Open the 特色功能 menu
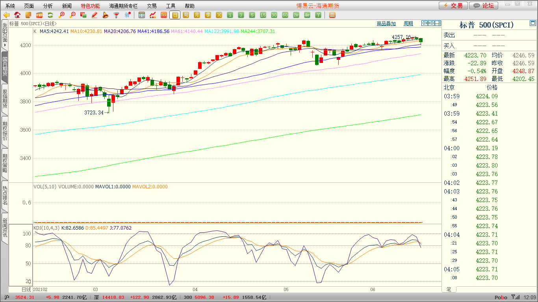Screen dimensions: 538x302 (x=90, y=6)
